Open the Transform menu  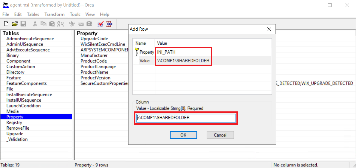point(54,14)
